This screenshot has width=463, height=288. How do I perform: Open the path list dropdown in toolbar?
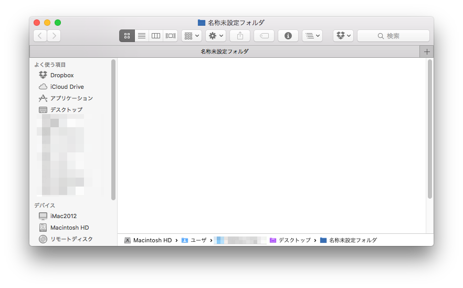[x=312, y=36]
